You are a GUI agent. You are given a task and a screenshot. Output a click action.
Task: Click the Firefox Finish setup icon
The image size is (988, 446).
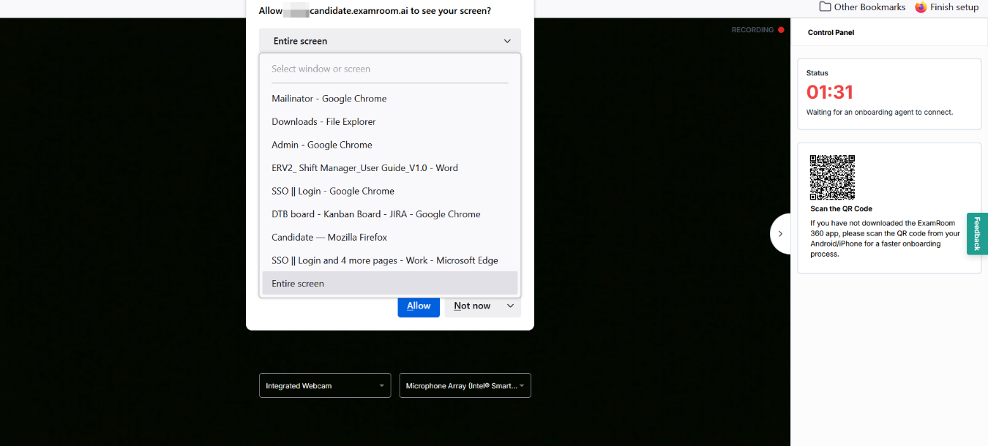[921, 7]
